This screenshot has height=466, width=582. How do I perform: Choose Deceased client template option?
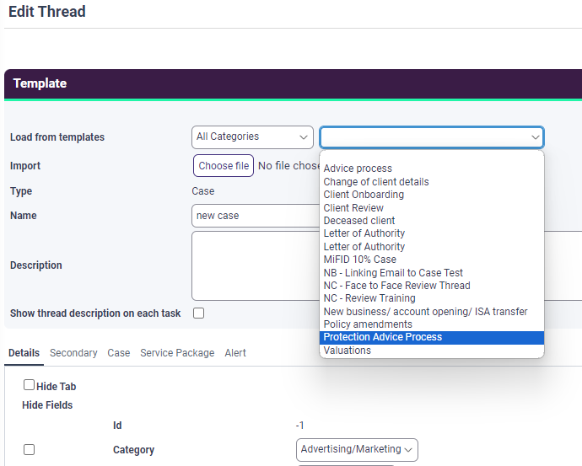359,221
